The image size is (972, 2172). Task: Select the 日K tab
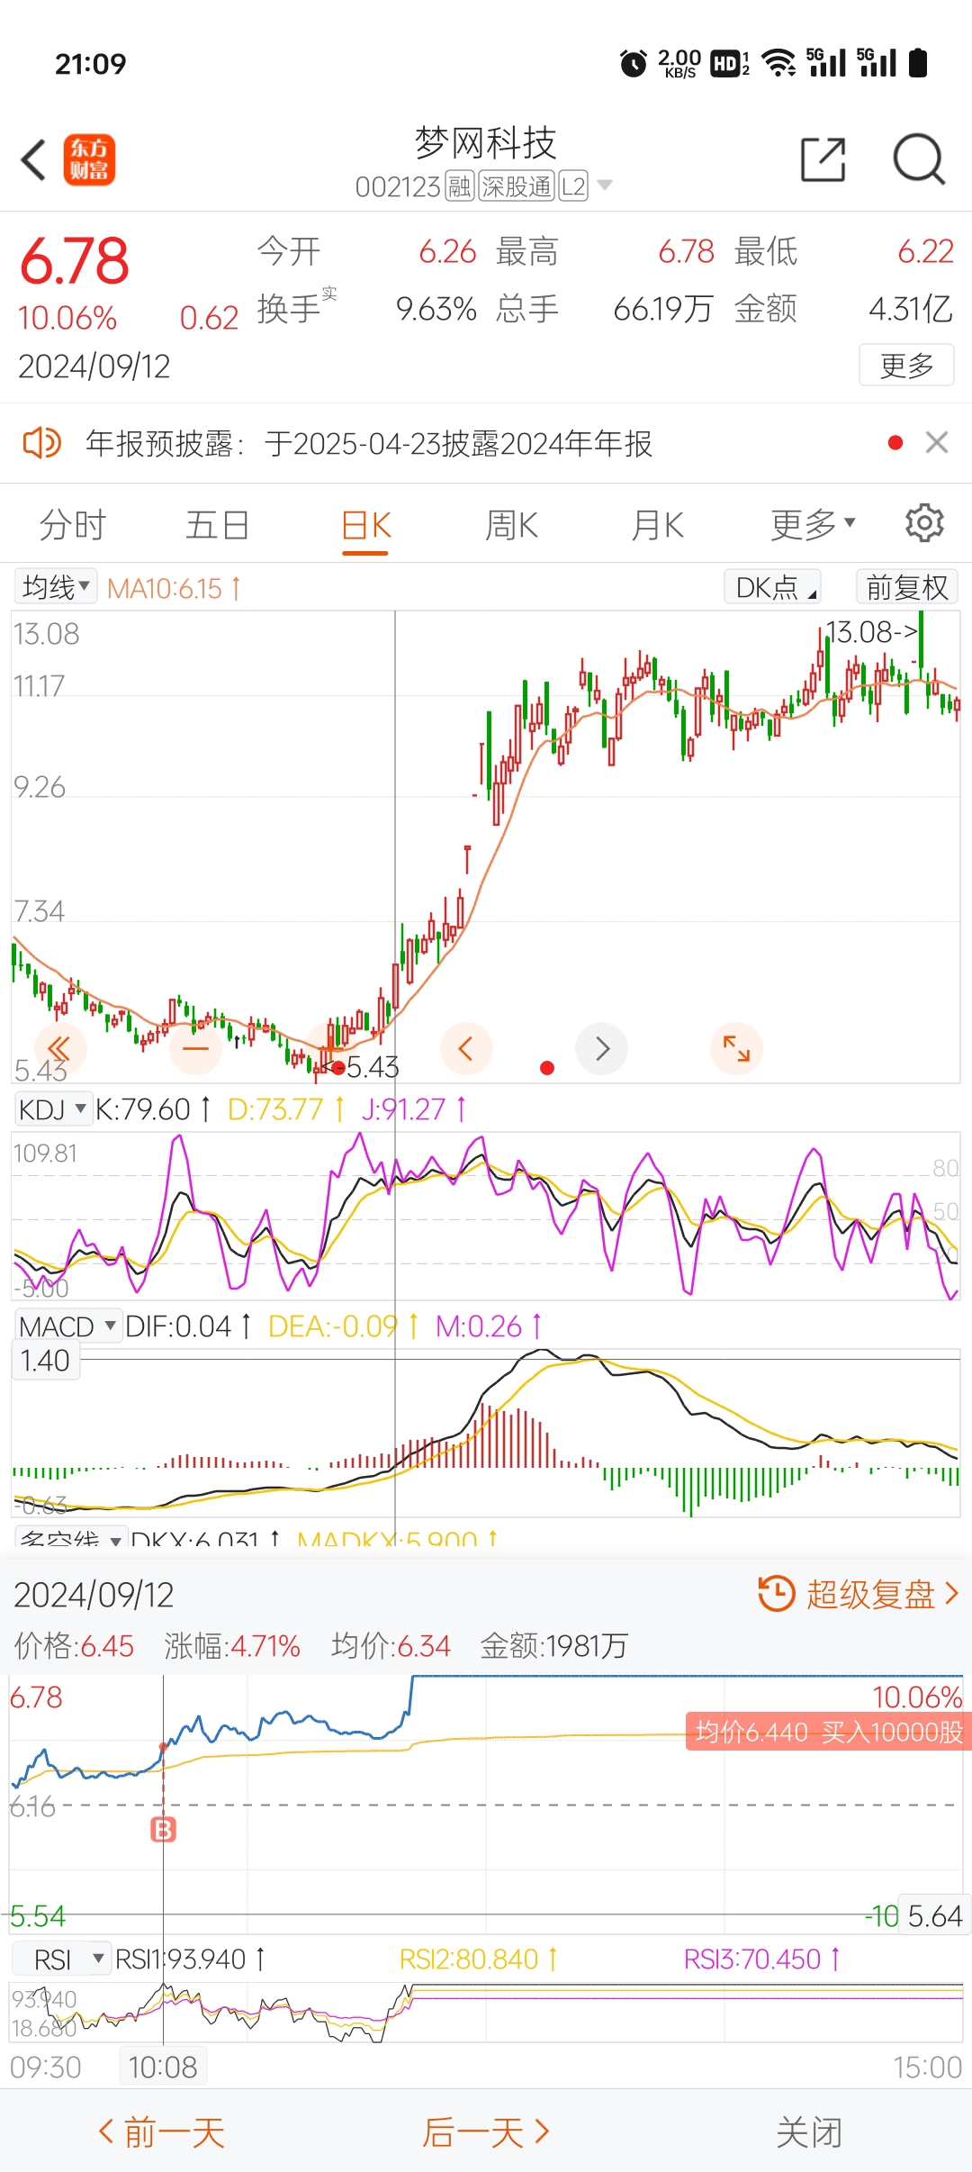365,524
